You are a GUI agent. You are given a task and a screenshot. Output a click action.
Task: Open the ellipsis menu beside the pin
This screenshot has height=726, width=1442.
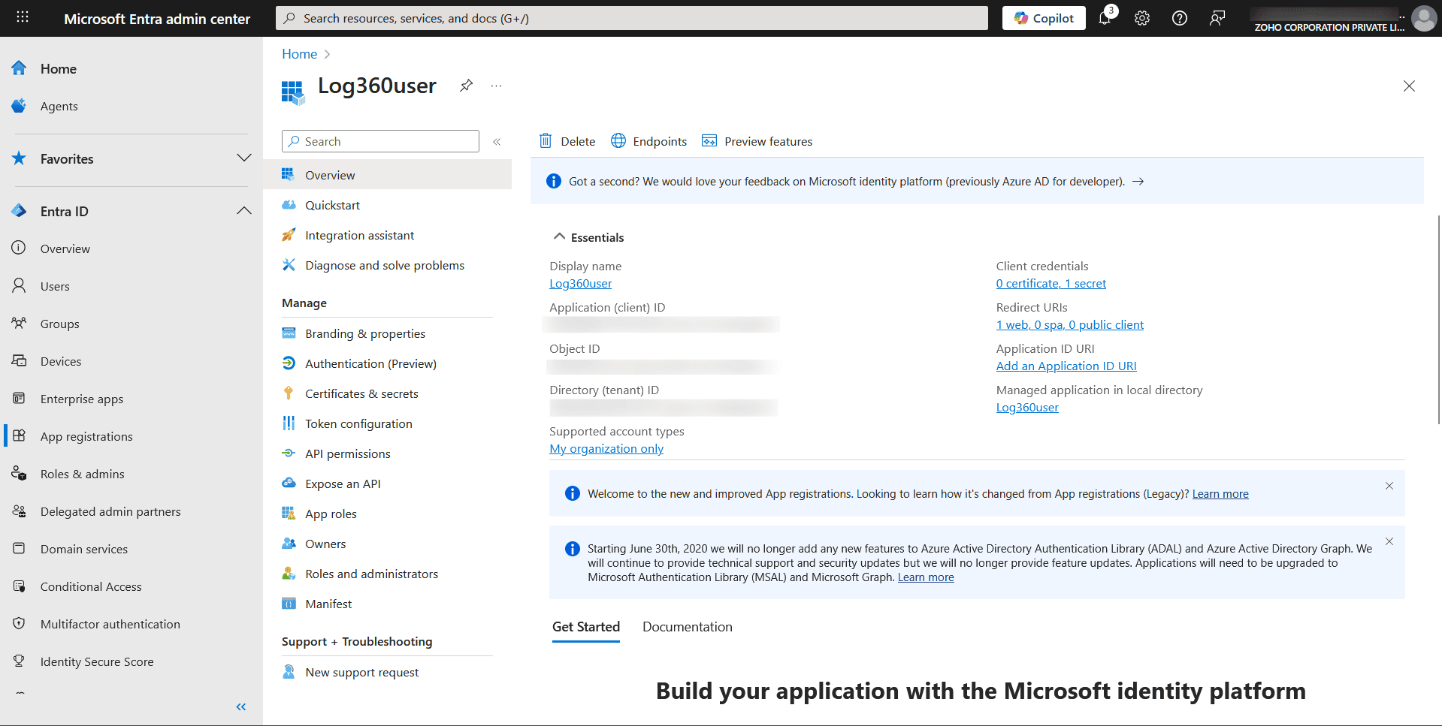[x=496, y=86]
